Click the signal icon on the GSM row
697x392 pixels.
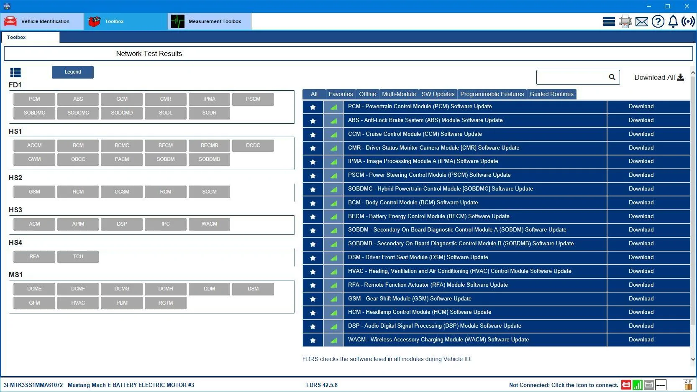point(333,299)
